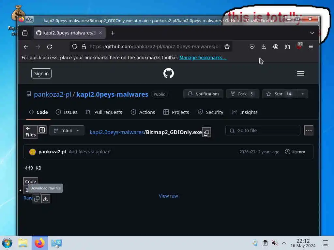The height and width of the screenshot is (250, 334).
Task: Switch to the Security tab
Action: (x=210, y=112)
